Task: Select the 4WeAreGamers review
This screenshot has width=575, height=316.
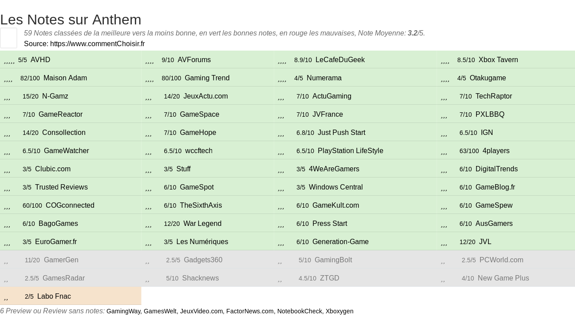Action: click(x=334, y=169)
